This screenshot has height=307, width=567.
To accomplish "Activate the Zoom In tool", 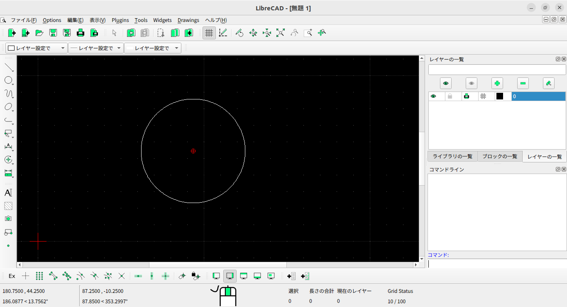I will (253, 33).
